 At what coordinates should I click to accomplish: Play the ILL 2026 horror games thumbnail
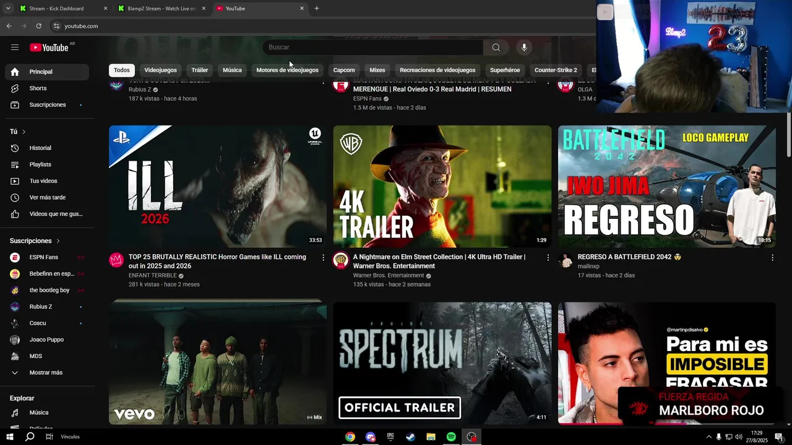[218, 187]
